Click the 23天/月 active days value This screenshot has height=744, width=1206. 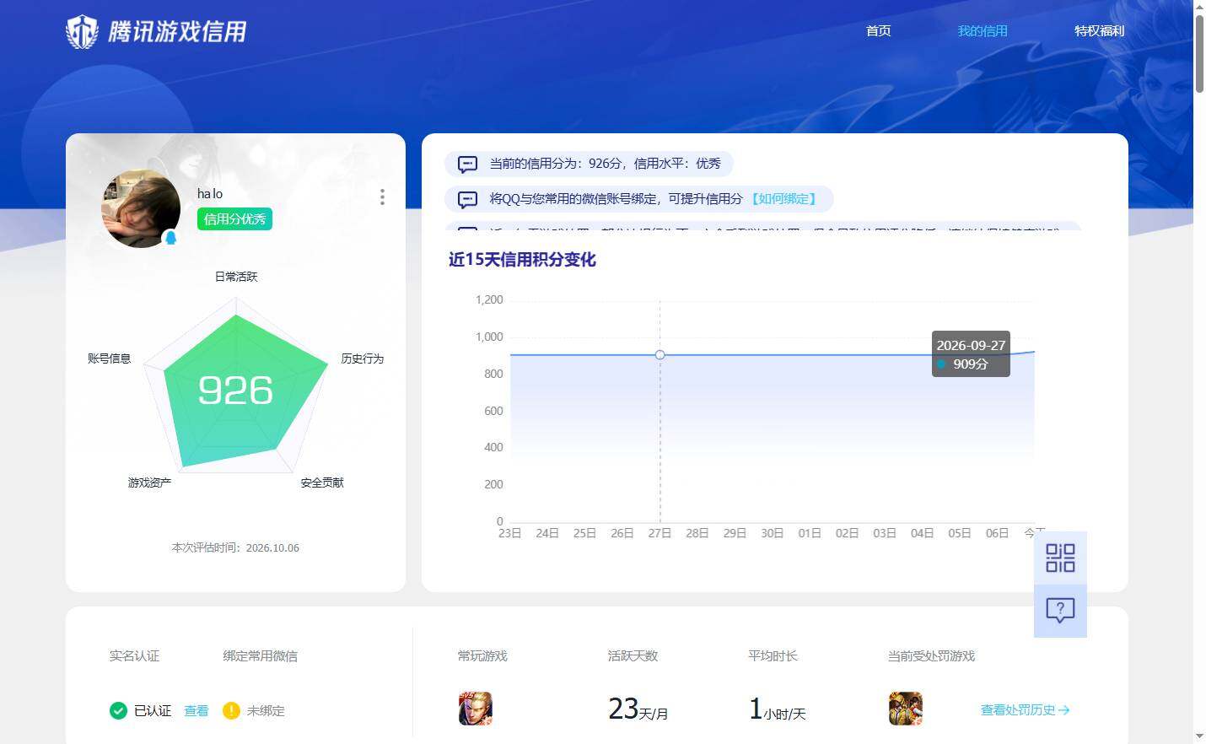click(x=638, y=709)
